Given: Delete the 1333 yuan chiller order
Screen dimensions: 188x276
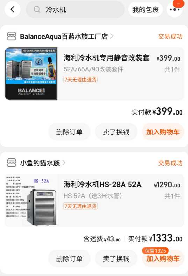Looking at the screenshot, I should click(x=69, y=259).
